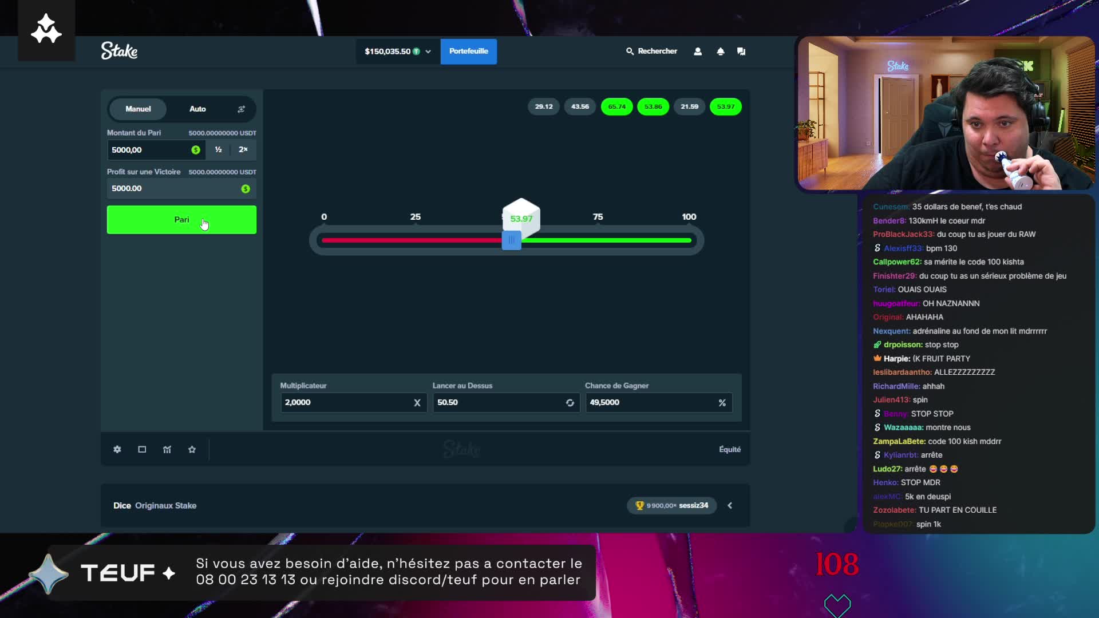
Task: Open the Portefeuille wallet
Action: click(x=468, y=51)
